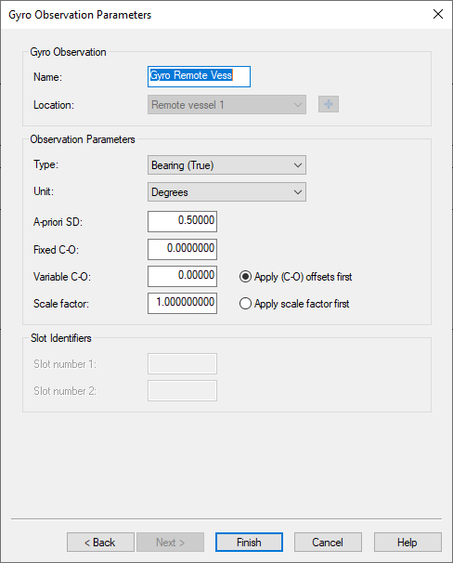Expand the Location dropdown Remote vessel 1
The height and width of the screenshot is (563, 453).
(x=226, y=104)
